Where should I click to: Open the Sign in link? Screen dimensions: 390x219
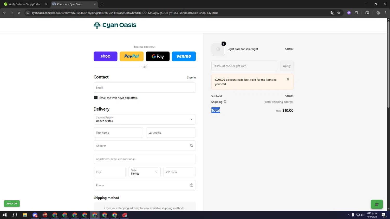(x=191, y=78)
